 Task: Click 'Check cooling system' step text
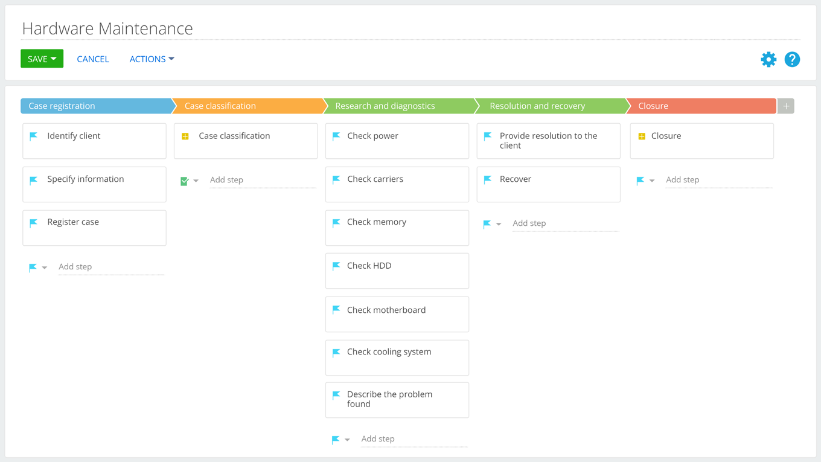point(389,352)
